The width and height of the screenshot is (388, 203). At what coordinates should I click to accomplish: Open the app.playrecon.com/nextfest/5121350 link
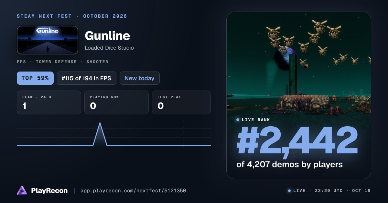click(x=133, y=191)
